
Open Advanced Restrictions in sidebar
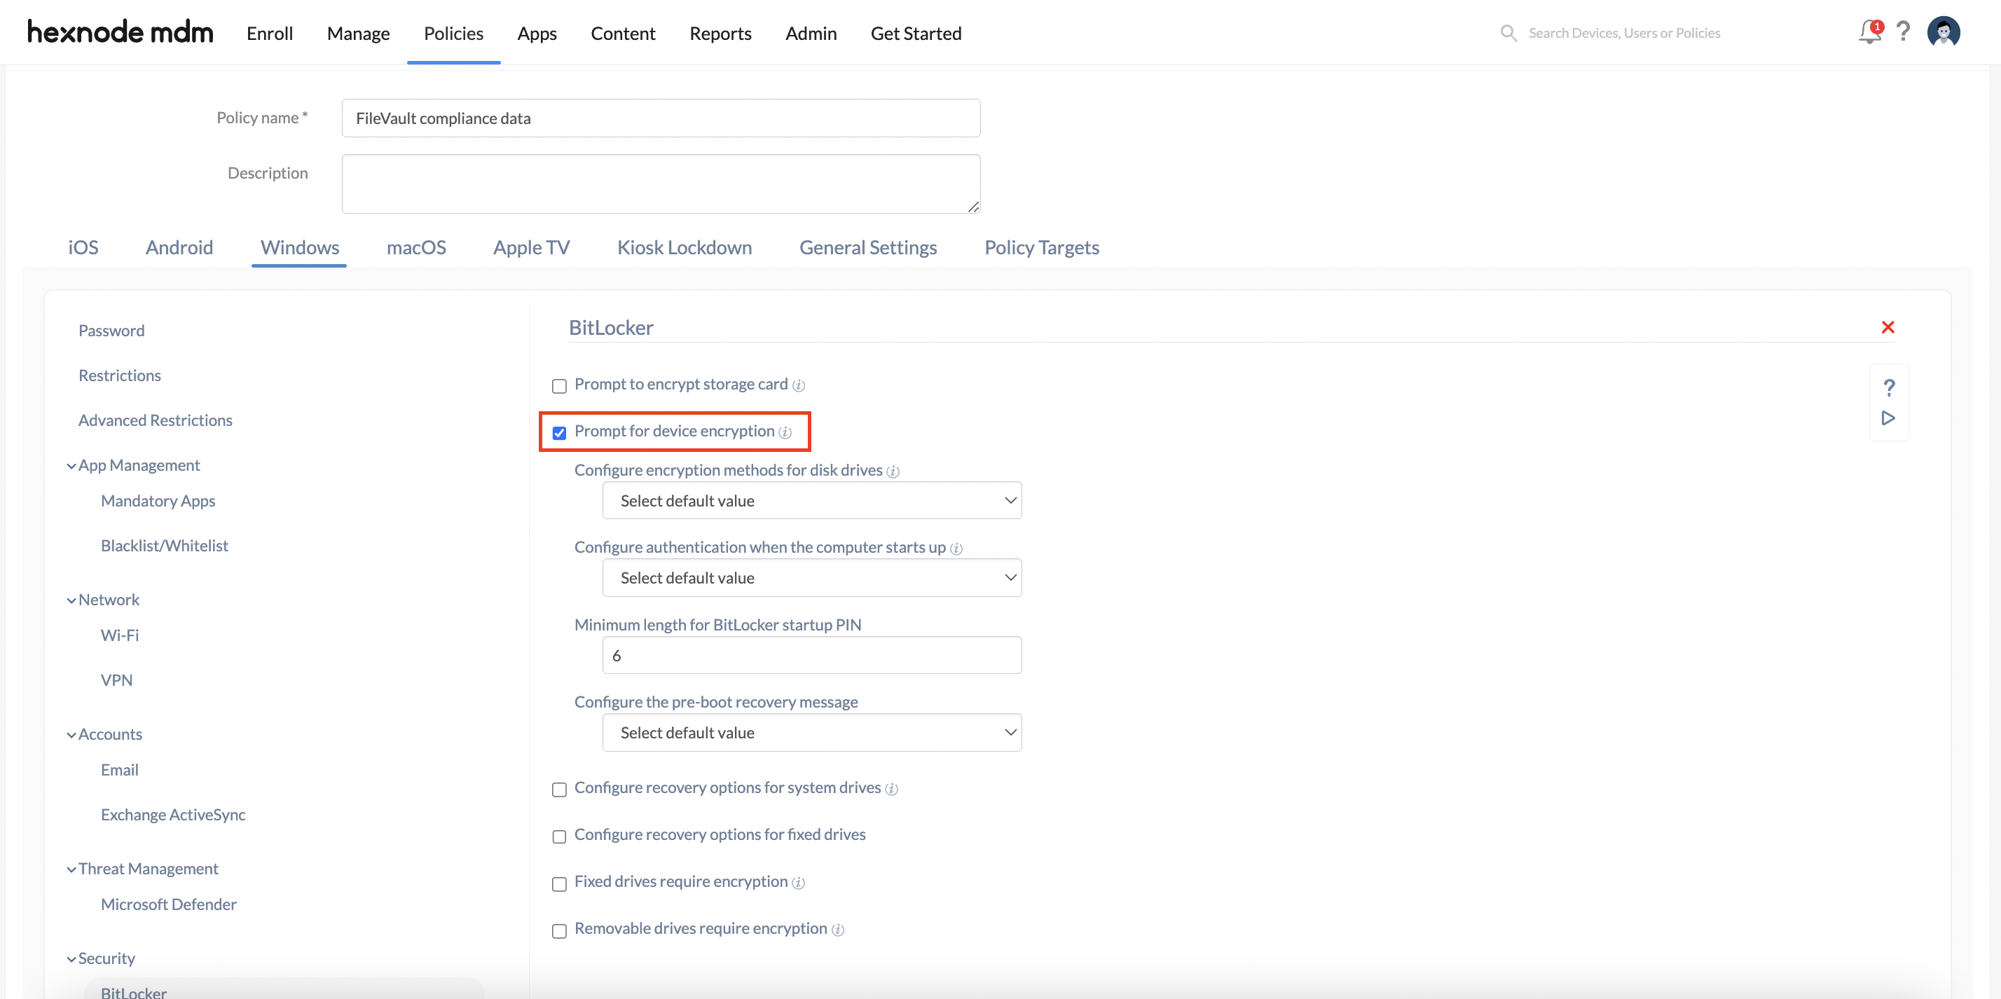tap(156, 420)
